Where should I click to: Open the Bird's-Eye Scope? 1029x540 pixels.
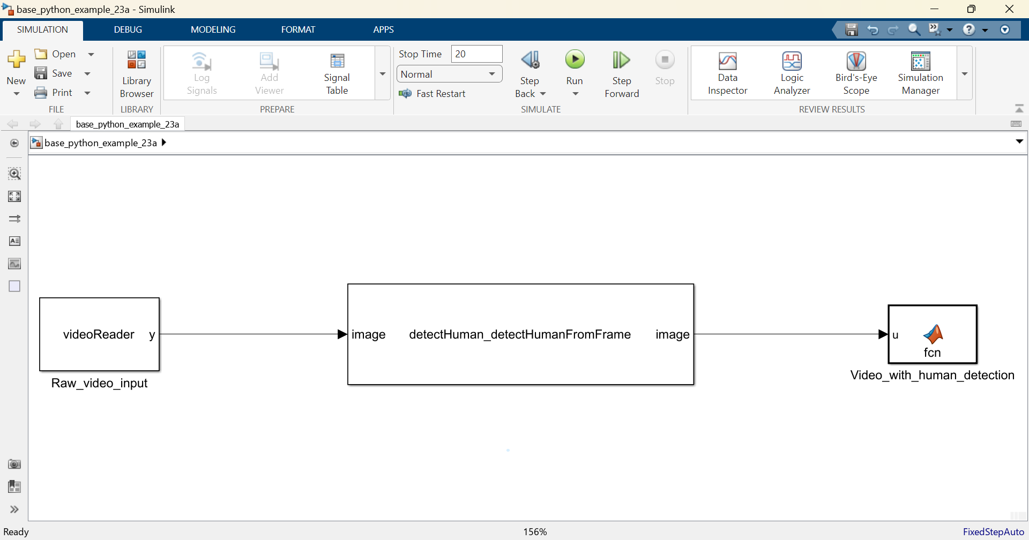point(856,74)
